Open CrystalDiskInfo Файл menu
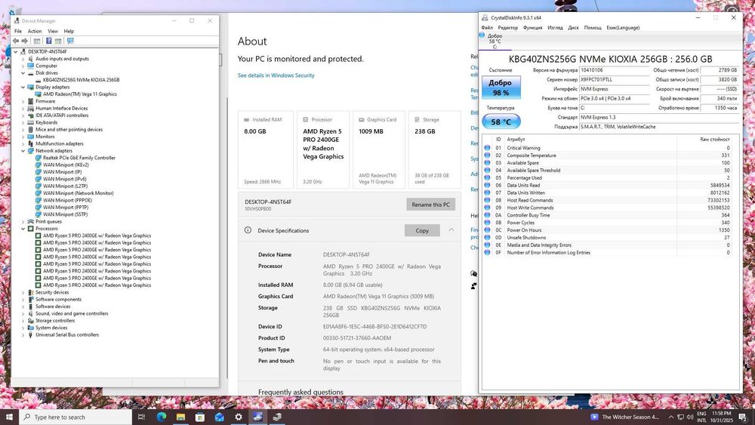The height and width of the screenshot is (425, 755). pos(487,27)
